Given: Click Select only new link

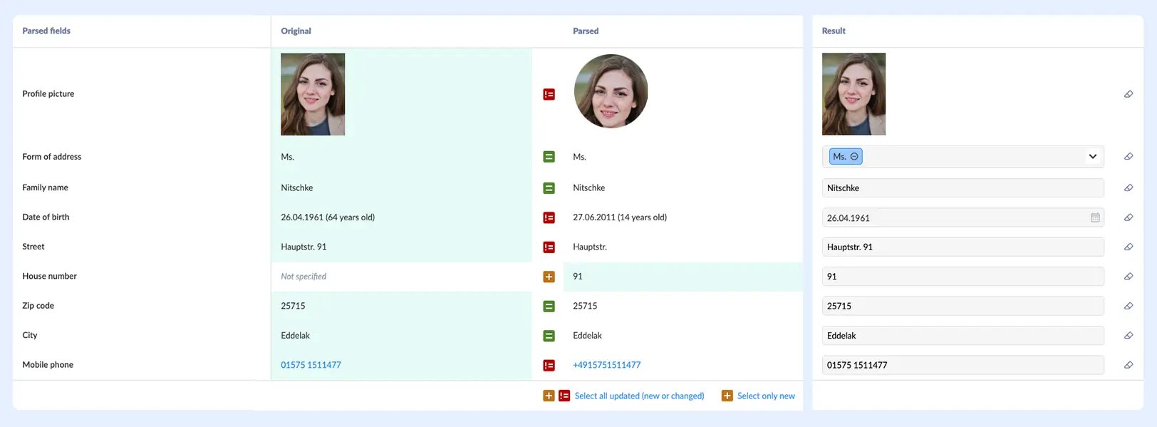Looking at the screenshot, I should click(x=766, y=396).
